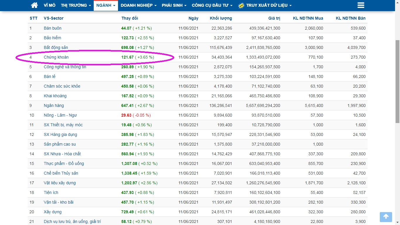Open the Bất động sản sector

(56, 47)
